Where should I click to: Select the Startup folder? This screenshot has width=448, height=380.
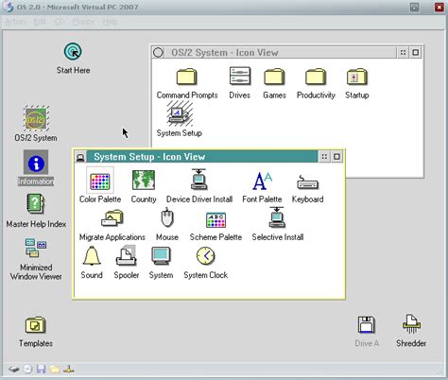pos(357,77)
